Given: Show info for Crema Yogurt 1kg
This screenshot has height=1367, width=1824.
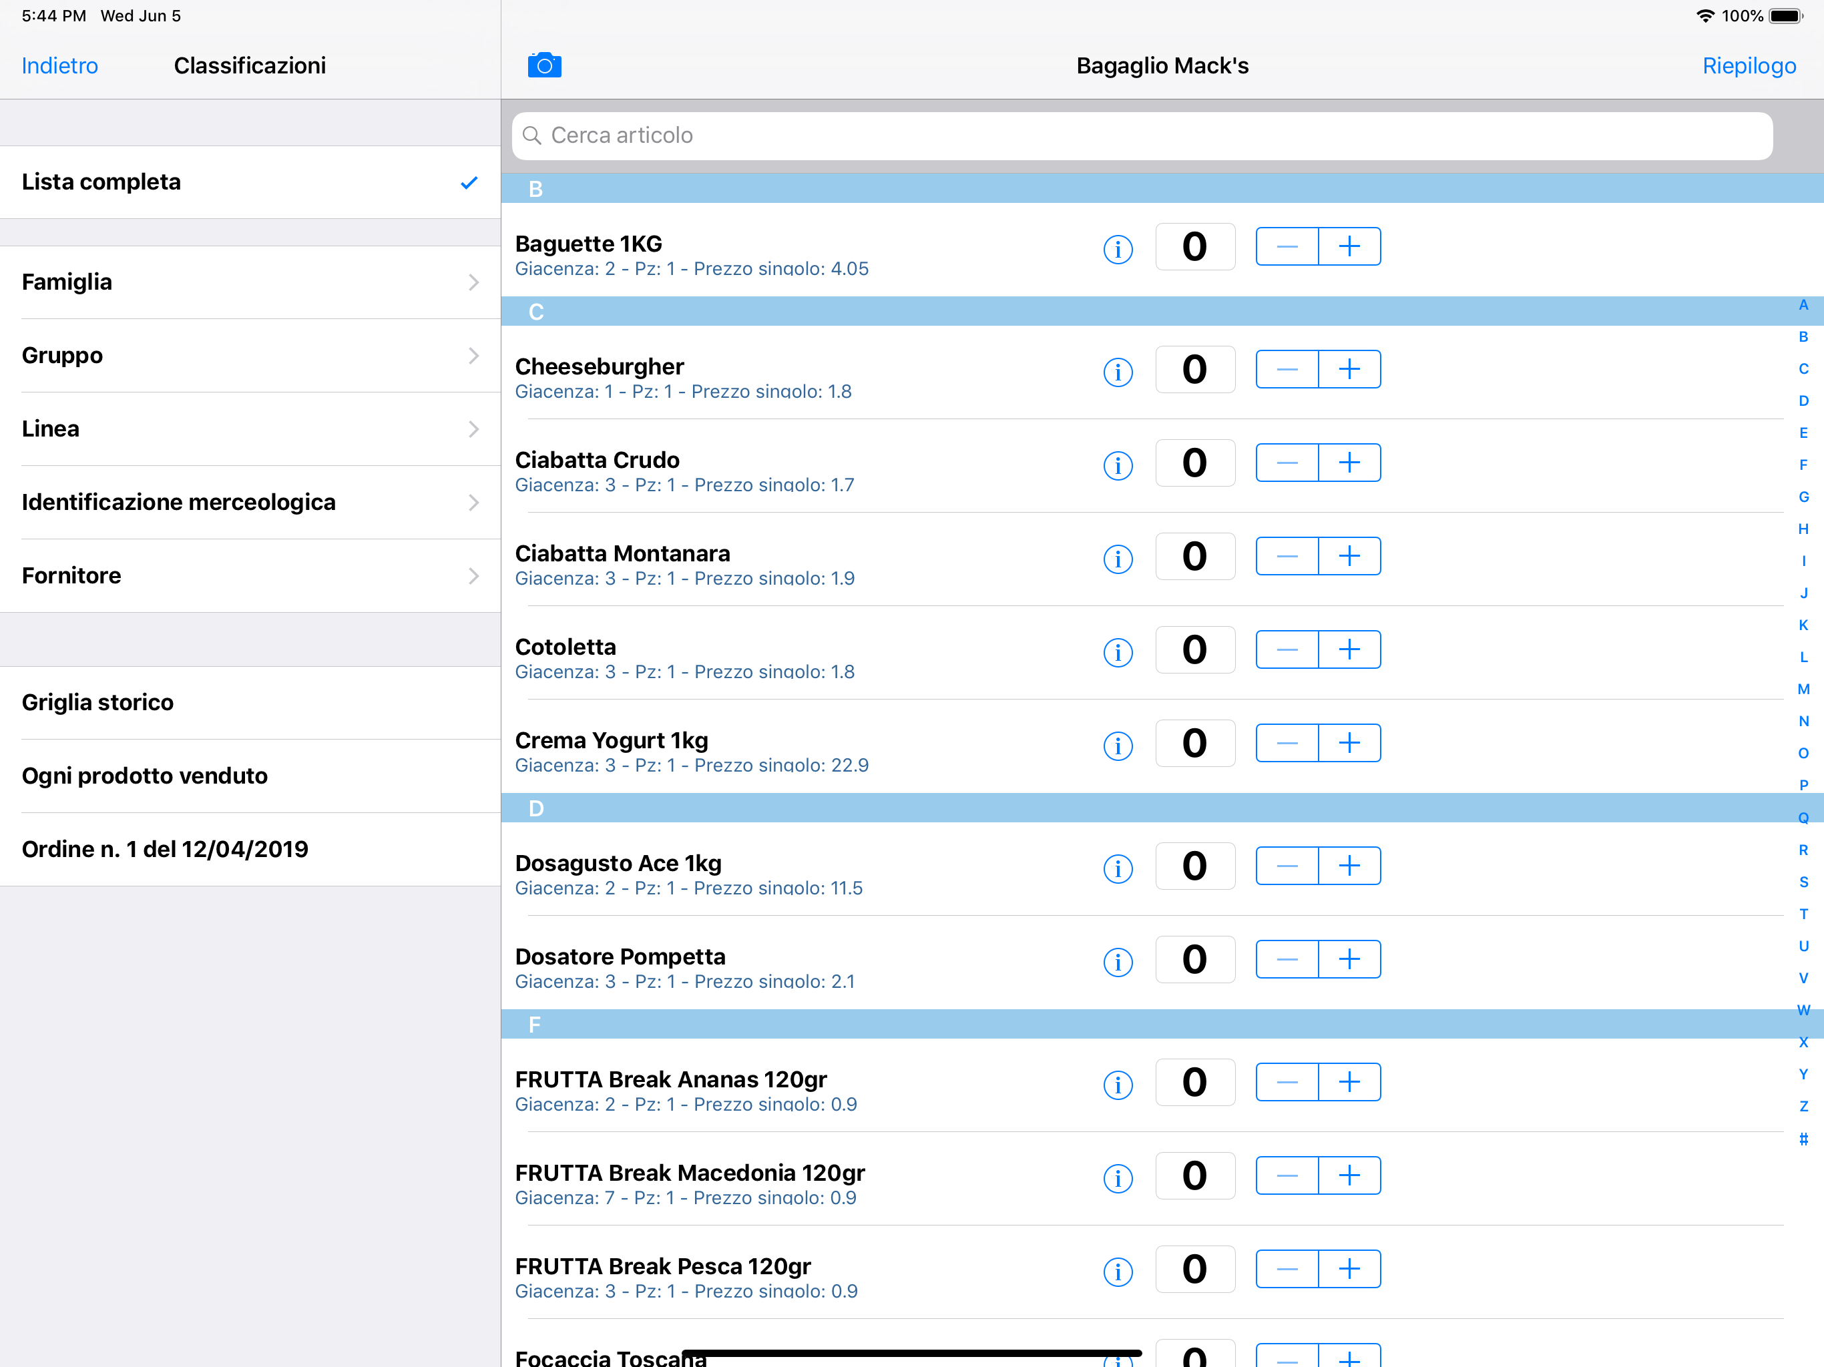Looking at the screenshot, I should click(1118, 746).
